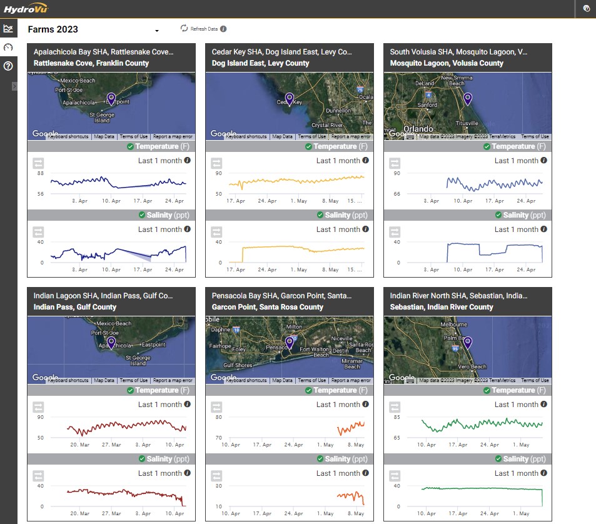596x524 pixels.
Task: Expand the left sidebar with chevron arrow
Action: [x=14, y=86]
